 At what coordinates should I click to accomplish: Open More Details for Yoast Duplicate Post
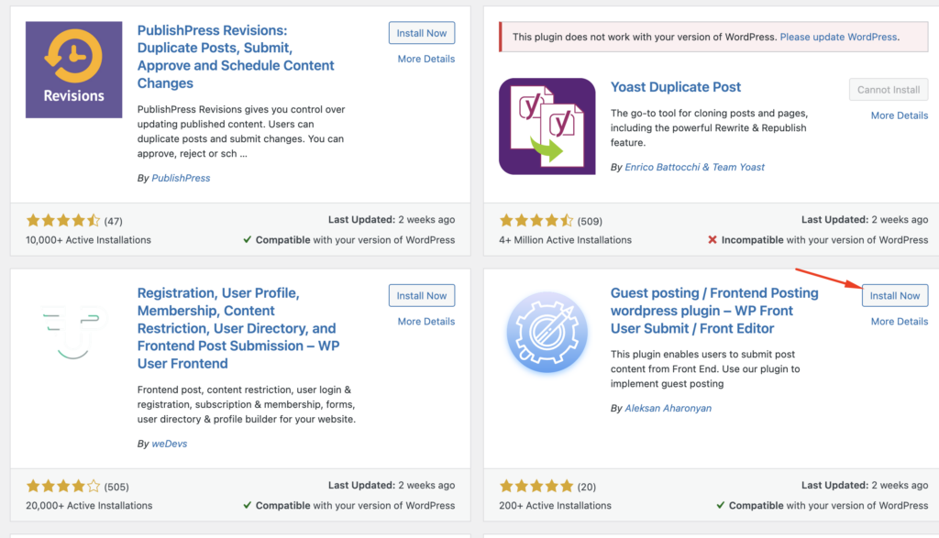click(899, 115)
